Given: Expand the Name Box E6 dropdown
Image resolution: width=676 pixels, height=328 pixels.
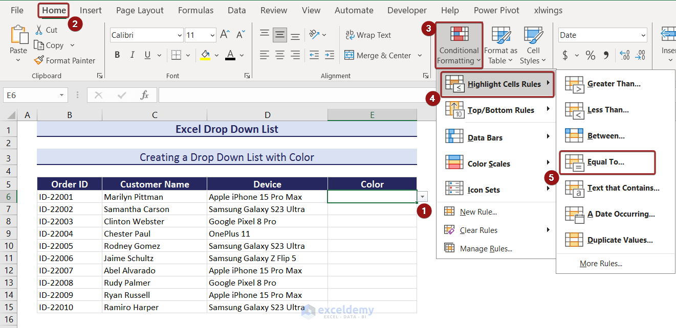Looking at the screenshot, I should click(62, 95).
